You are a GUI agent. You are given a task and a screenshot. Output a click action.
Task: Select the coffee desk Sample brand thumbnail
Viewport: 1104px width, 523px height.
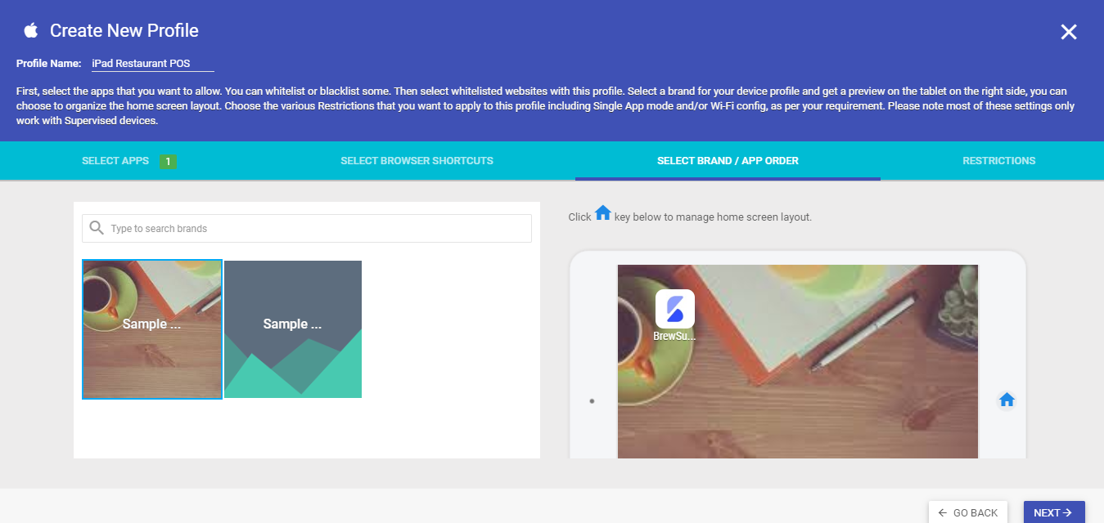click(152, 329)
